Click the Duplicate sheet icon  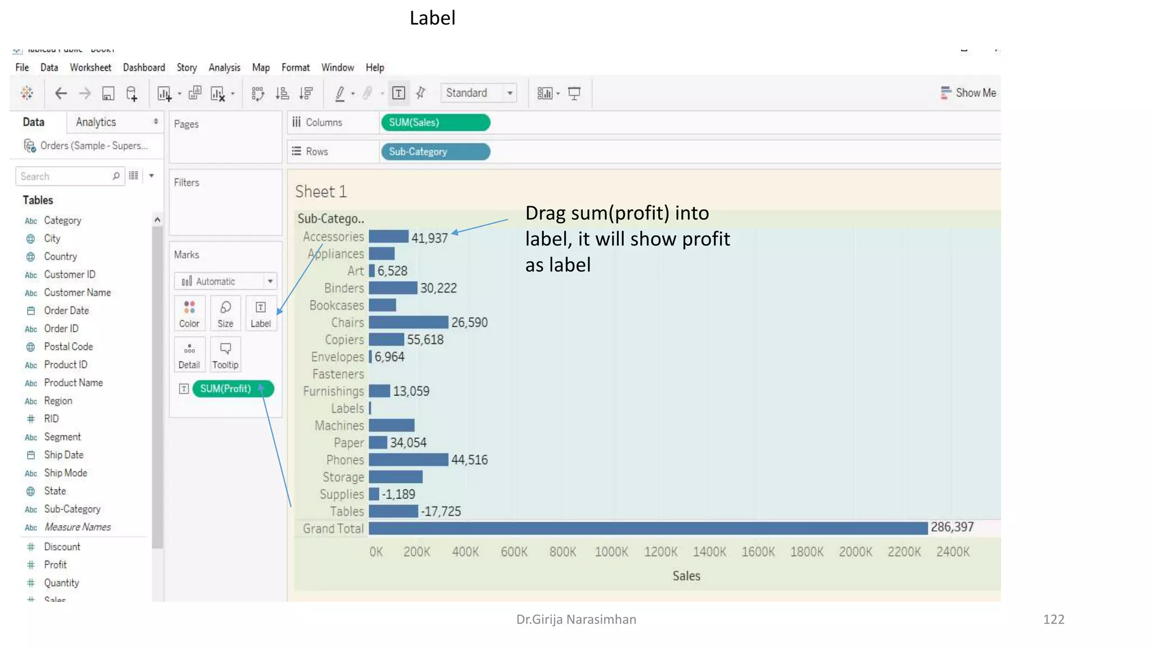(195, 93)
